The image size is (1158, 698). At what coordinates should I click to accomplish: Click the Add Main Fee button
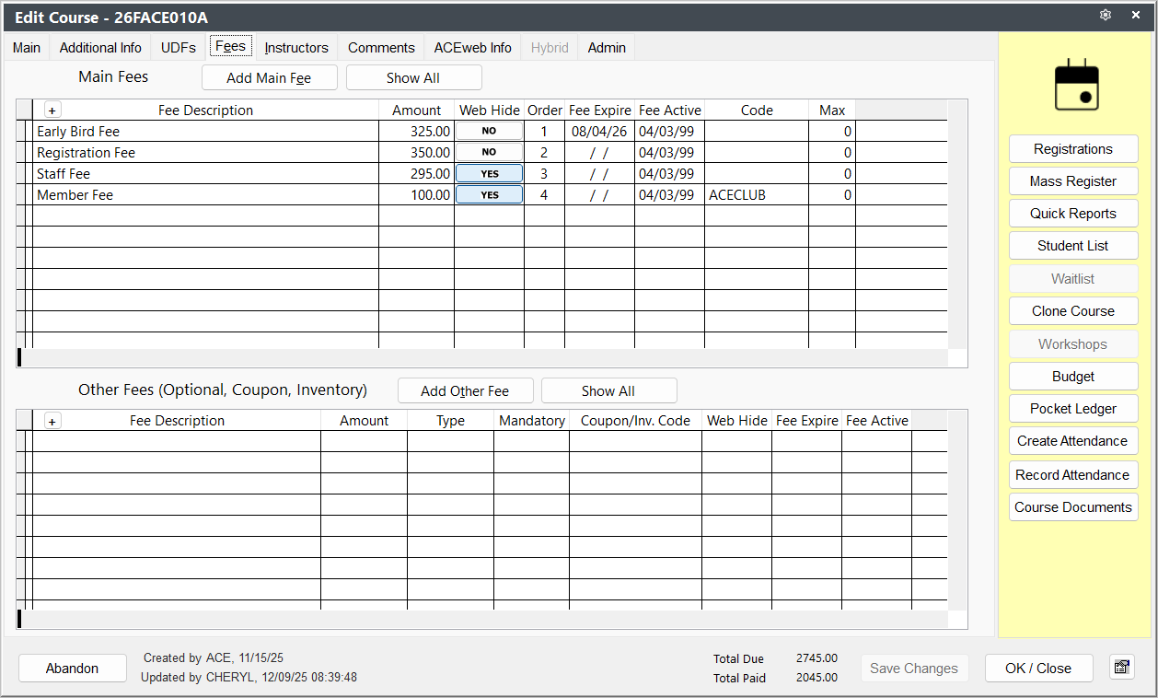[269, 78]
